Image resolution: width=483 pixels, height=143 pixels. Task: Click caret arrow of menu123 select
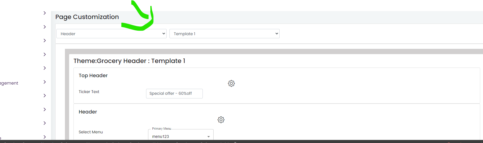208,137
